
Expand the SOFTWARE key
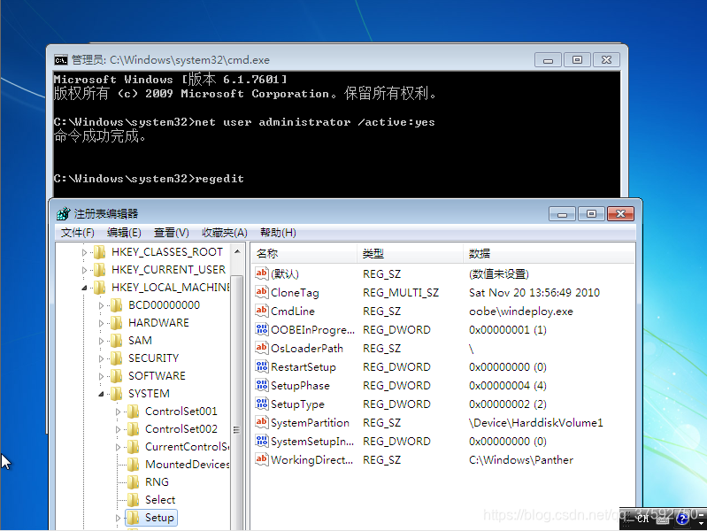[101, 376]
